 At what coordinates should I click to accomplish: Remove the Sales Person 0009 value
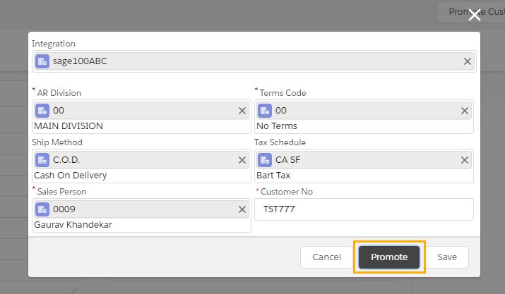pyautogui.click(x=242, y=209)
